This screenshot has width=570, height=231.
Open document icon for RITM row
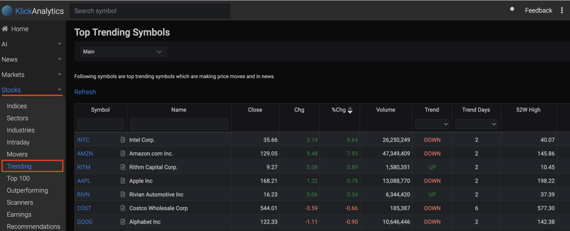point(123,167)
